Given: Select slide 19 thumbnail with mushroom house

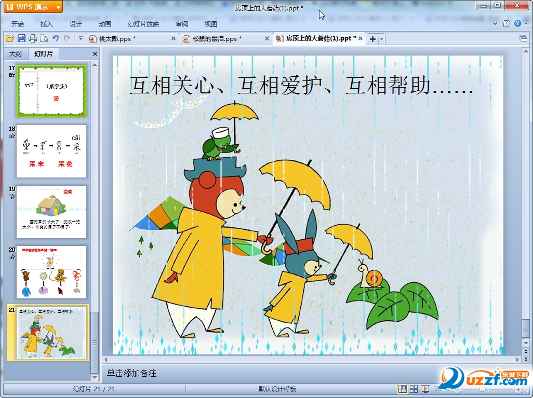Looking at the screenshot, I should coord(51,212).
